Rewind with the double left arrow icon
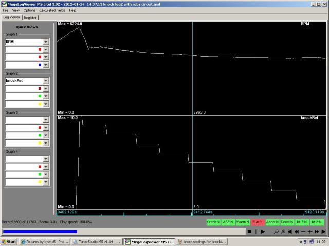 coord(297,231)
